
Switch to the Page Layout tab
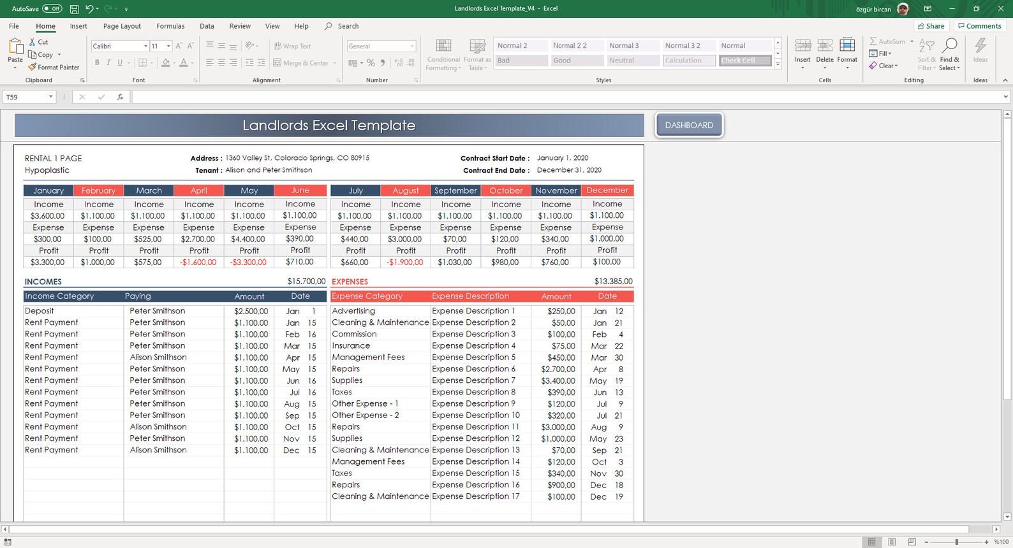click(x=122, y=26)
